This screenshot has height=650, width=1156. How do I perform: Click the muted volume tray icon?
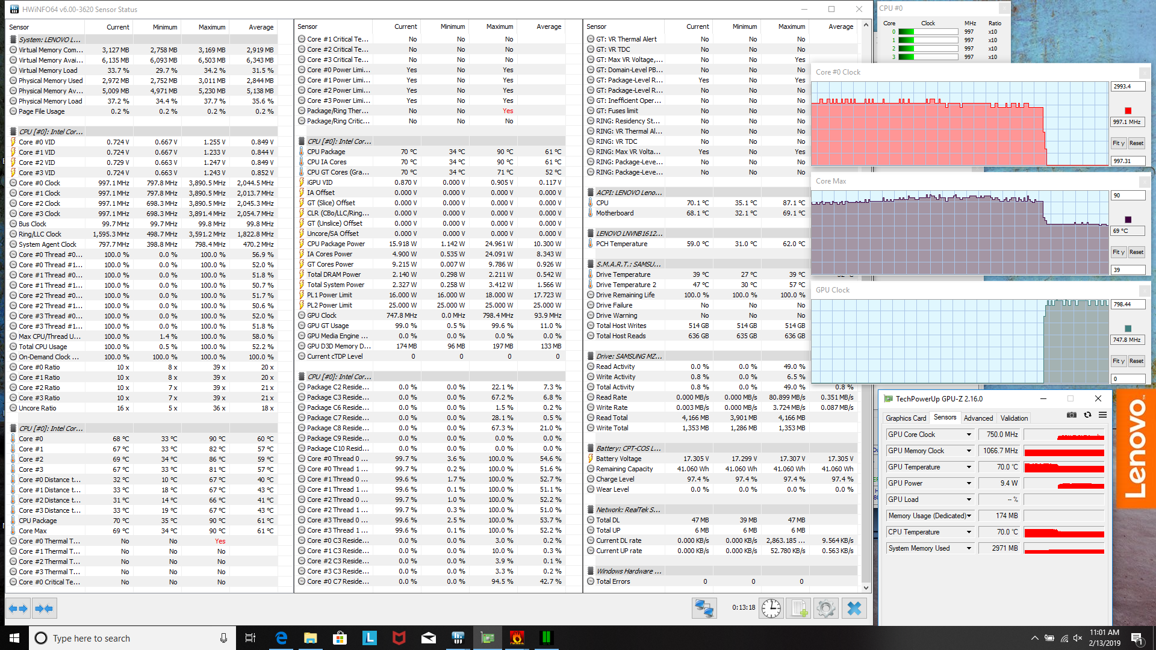point(1078,638)
